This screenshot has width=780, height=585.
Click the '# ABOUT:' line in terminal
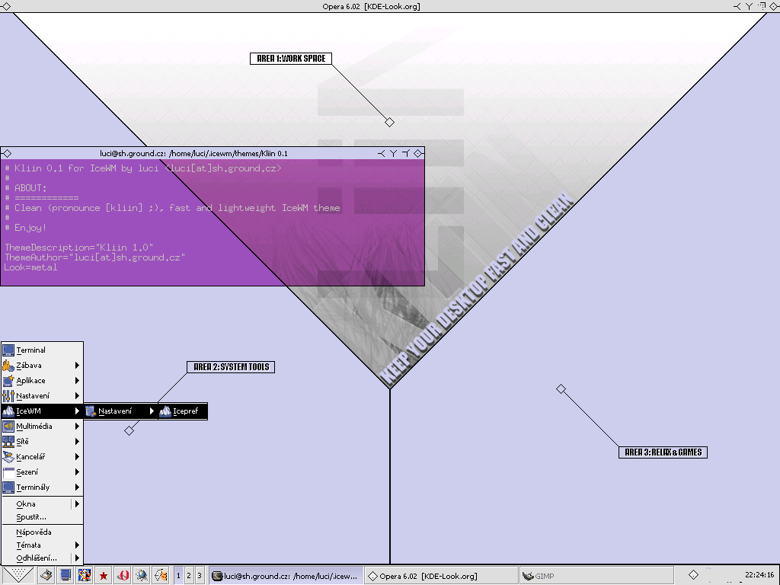pyautogui.click(x=25, y=188)
